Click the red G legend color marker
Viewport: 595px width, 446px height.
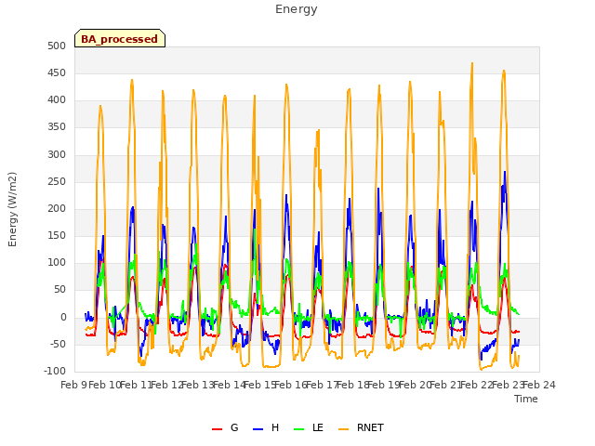(x=217, y=429)
